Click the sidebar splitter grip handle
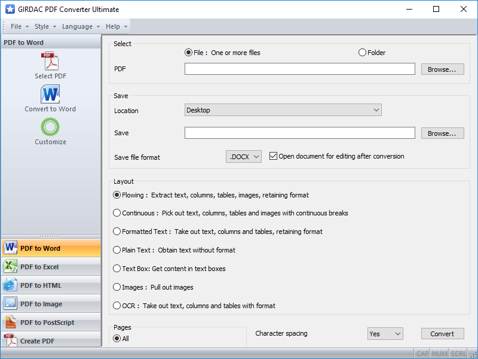 [51, 236]
